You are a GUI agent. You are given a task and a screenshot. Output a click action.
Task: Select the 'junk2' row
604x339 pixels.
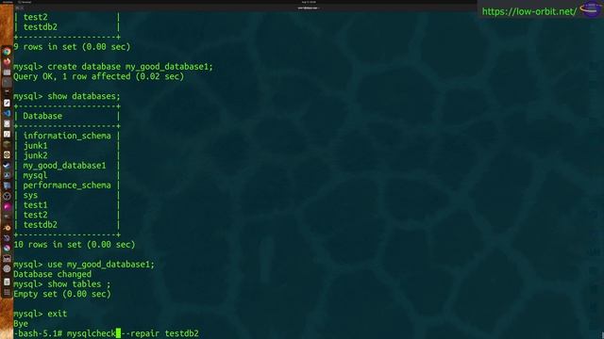[x=67, y=155]
